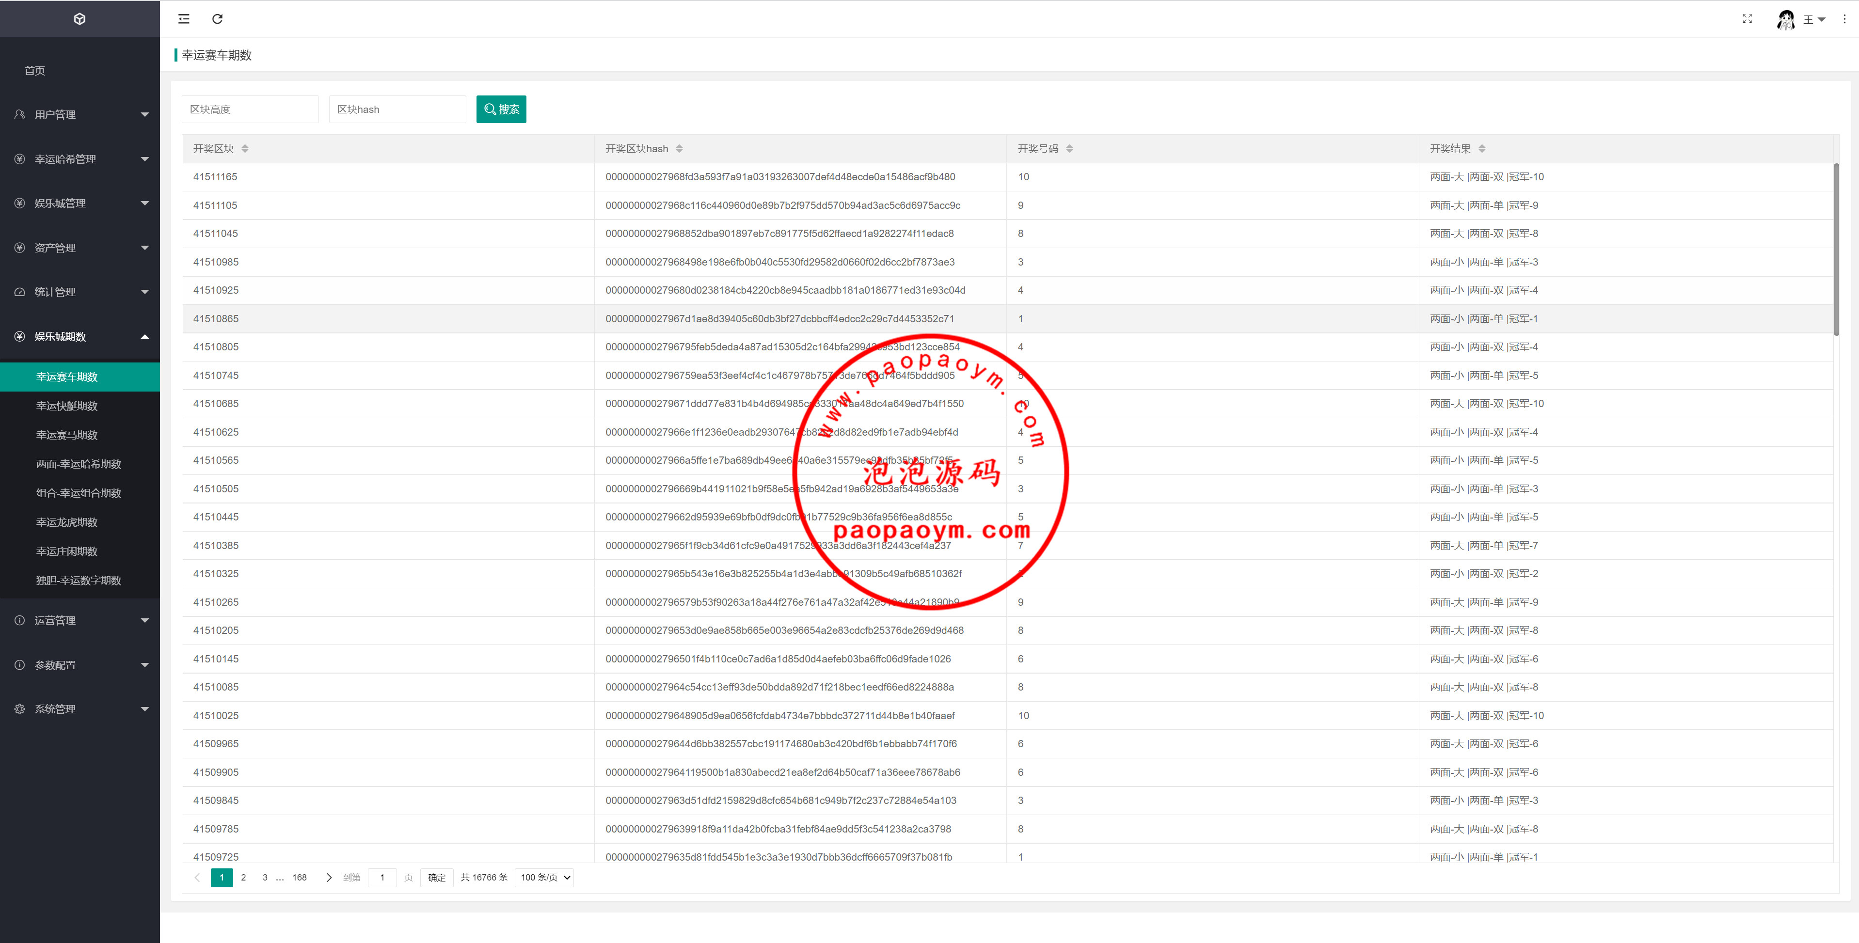Click the 参数配置 info icon
Image resolution: width=1859 pixels, height=943 pixels.
pyautogui.click(x=19, y=665)
